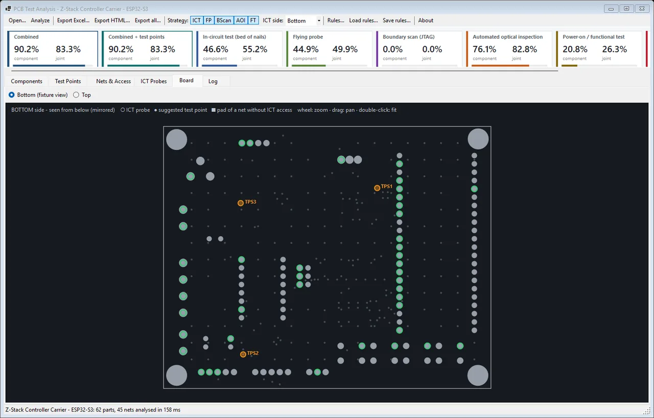Image resolution: width=654 pixels, height=418 pixels.
Task: Select the TPS3 suggested test point
Action: tap(241, 203)
